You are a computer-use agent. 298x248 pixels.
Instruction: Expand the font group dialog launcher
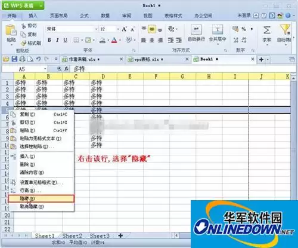[134, 50]
